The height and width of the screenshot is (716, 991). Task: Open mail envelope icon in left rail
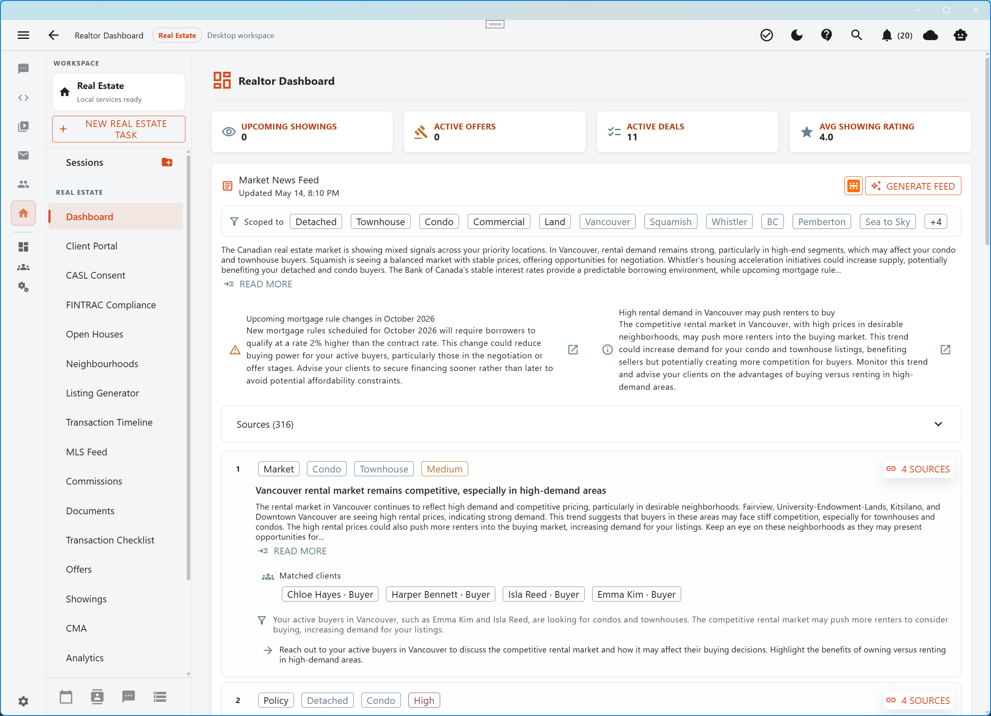23,155
